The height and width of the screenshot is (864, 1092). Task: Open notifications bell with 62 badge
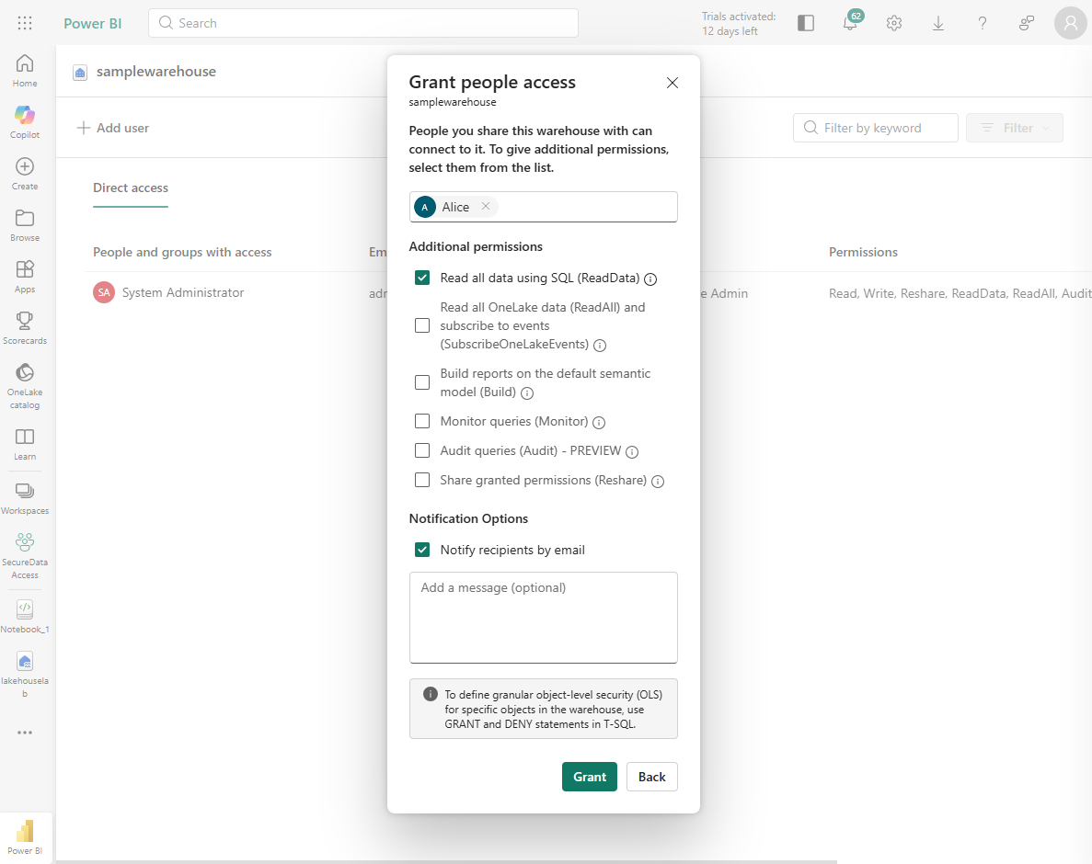tap(850, 23)
